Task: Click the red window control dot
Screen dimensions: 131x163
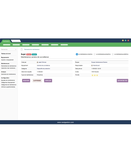Action: pos(128,40)
